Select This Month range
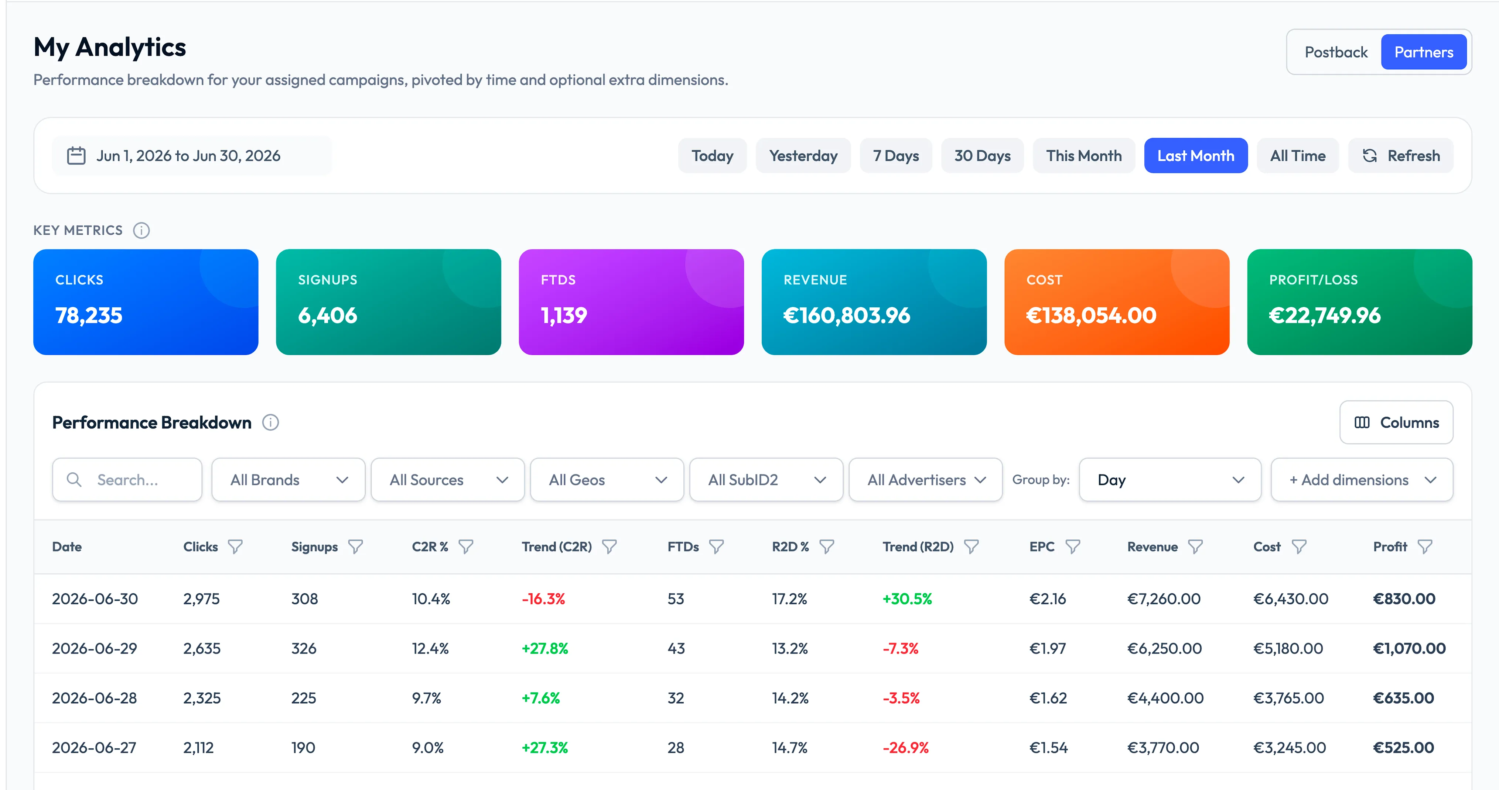Image resolution: width=1499 pixels, height=790 pixels. pyautogui.click(x=1083, y=156)
